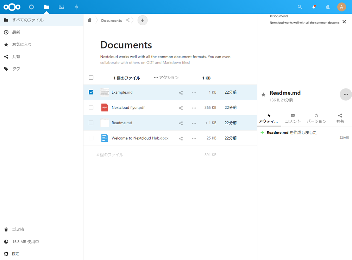The width and height of the screenshot is (352, 260).
Task: Click the Readme.md を作成しました activity entry
Action: coord(291,133)
